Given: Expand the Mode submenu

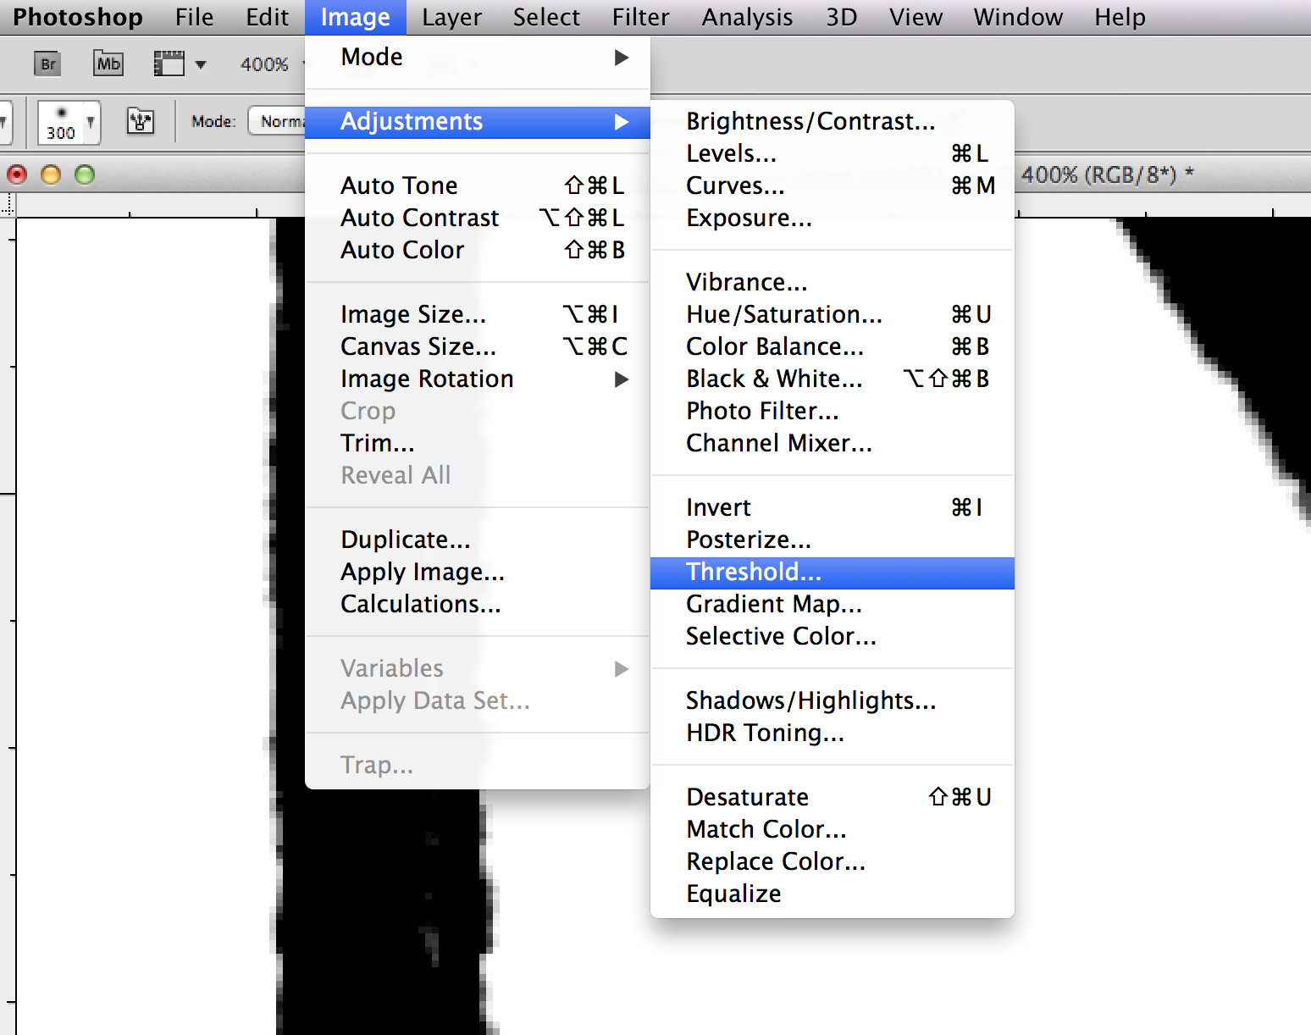Looking at the screenshot, I should [x=478, y=57].
